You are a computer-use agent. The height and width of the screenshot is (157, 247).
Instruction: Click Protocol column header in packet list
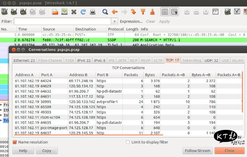pyautogui.click(x=116, y=29)
